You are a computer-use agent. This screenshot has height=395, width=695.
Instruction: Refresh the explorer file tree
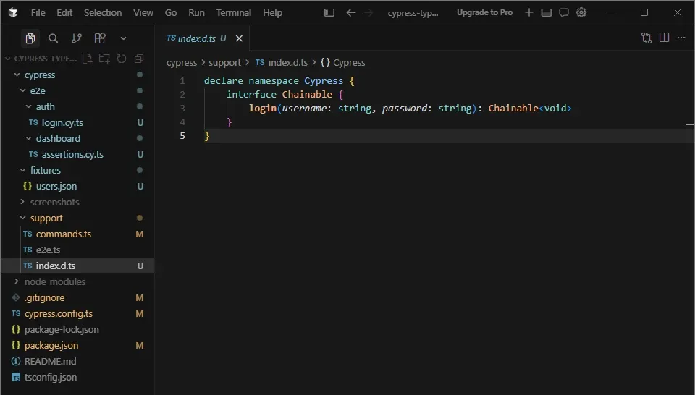coord(122,59)
